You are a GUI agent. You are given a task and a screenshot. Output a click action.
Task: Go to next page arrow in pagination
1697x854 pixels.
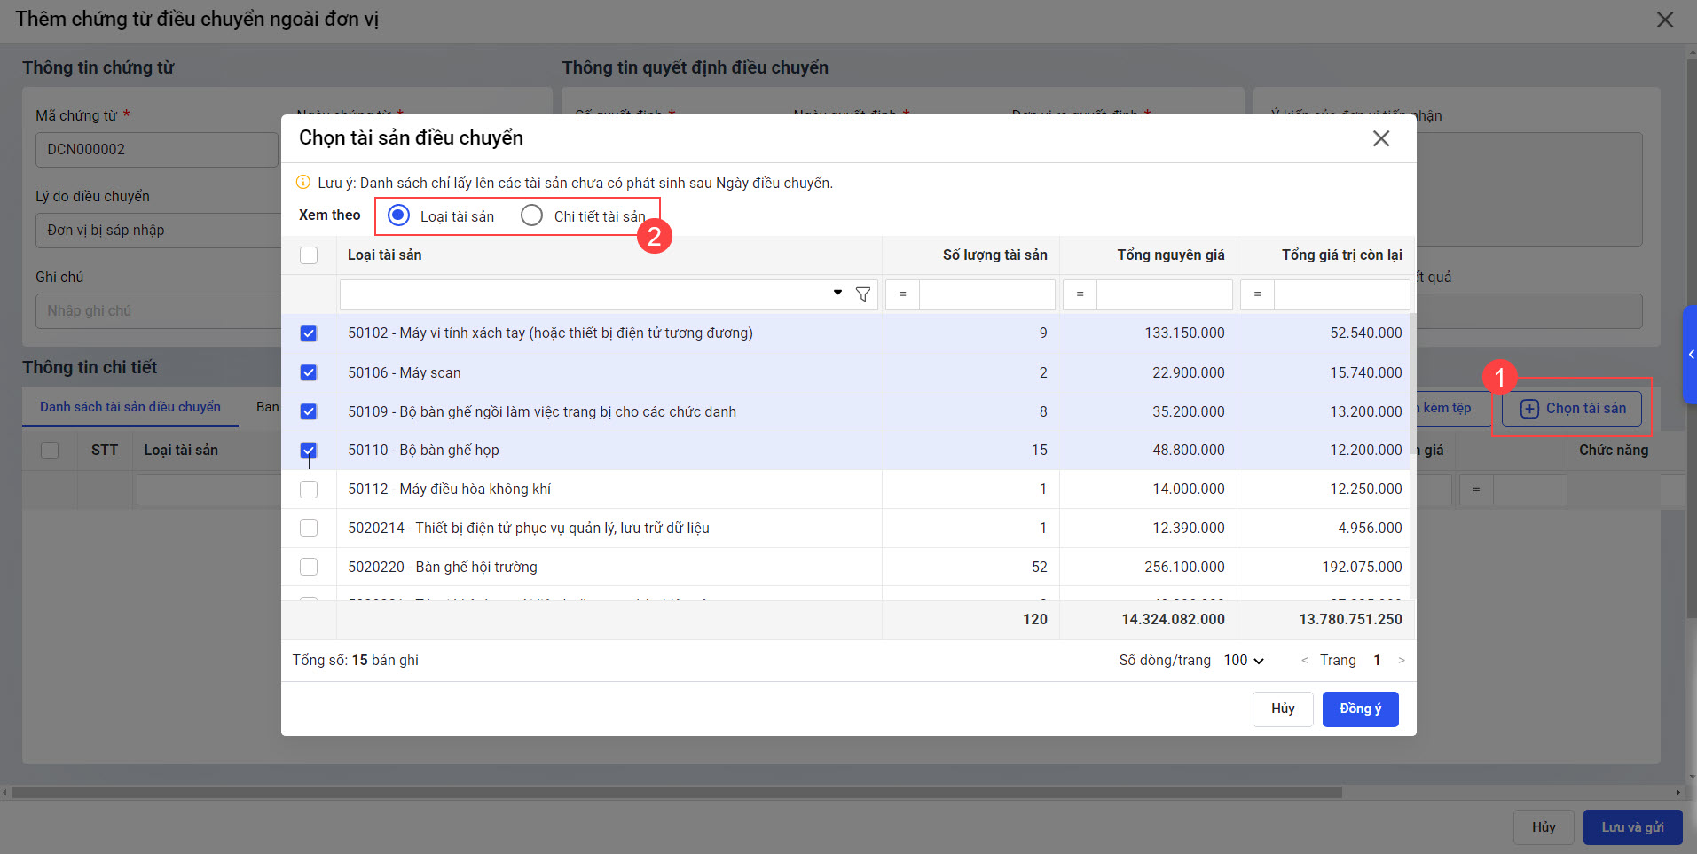pos(1401,660)
